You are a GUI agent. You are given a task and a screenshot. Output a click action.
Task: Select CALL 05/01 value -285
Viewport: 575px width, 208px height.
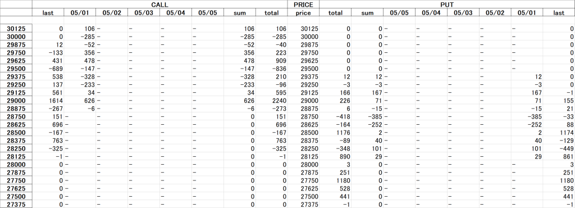click(80, 37)
